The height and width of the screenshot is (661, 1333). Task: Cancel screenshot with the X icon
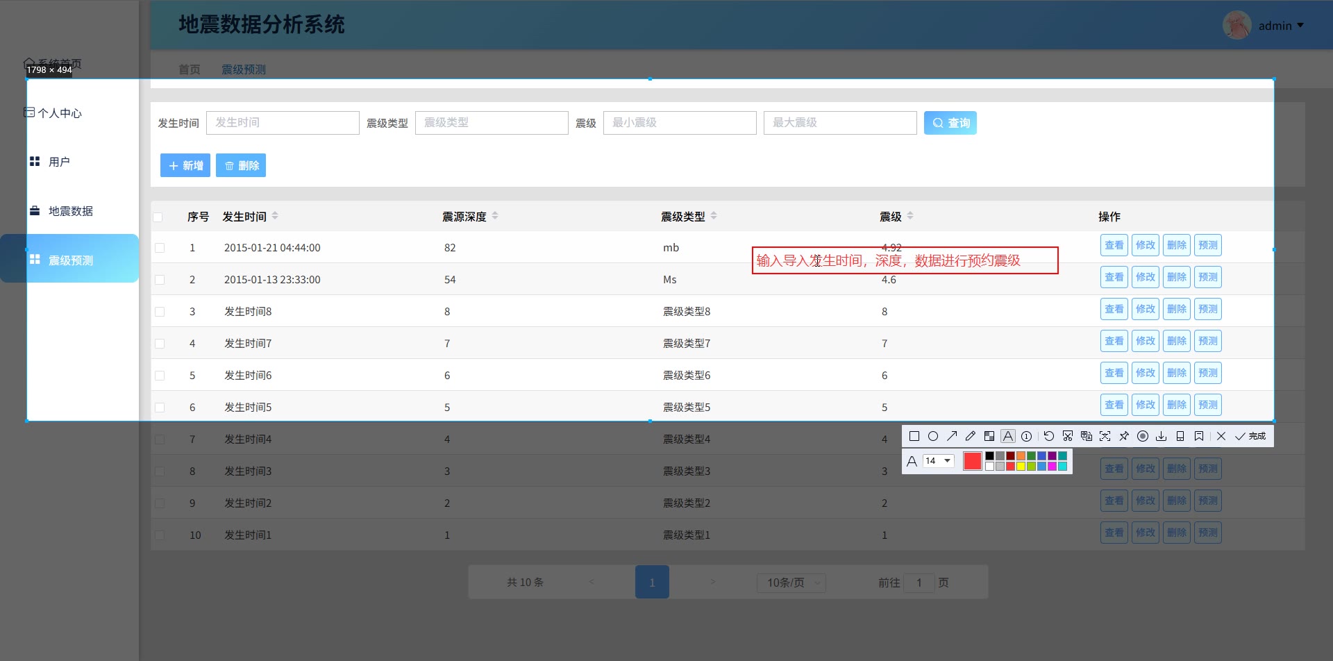tap(1221, 436)
